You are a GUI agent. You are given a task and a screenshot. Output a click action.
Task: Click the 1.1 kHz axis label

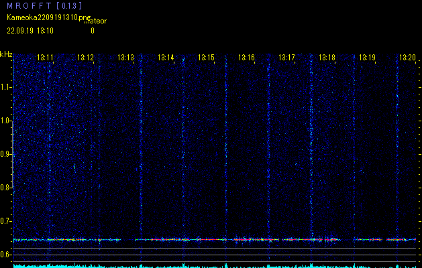(x=5, y=87)
